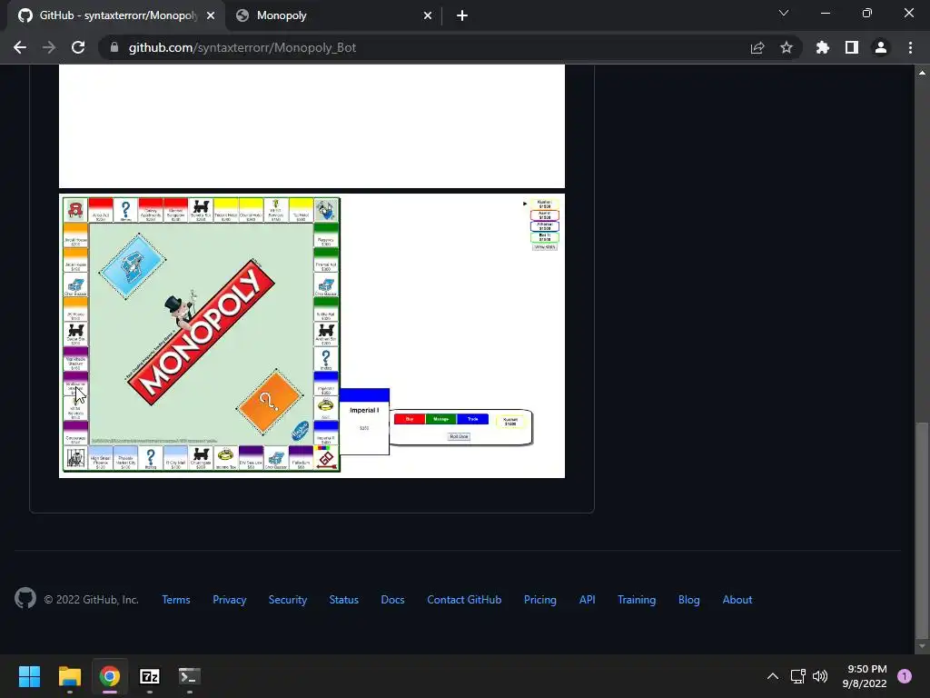Close the GitHub tab
This screenshot has height=698, width=930.
pos(211,15)
